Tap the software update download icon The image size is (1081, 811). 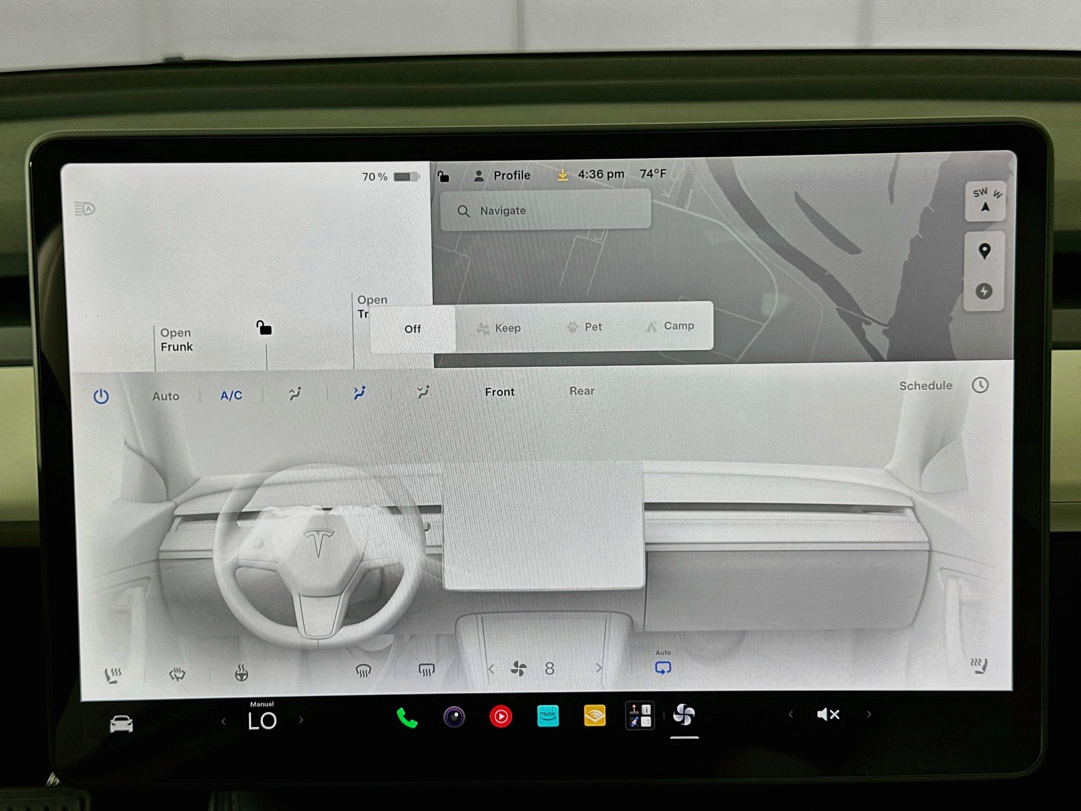click(562, 175)
